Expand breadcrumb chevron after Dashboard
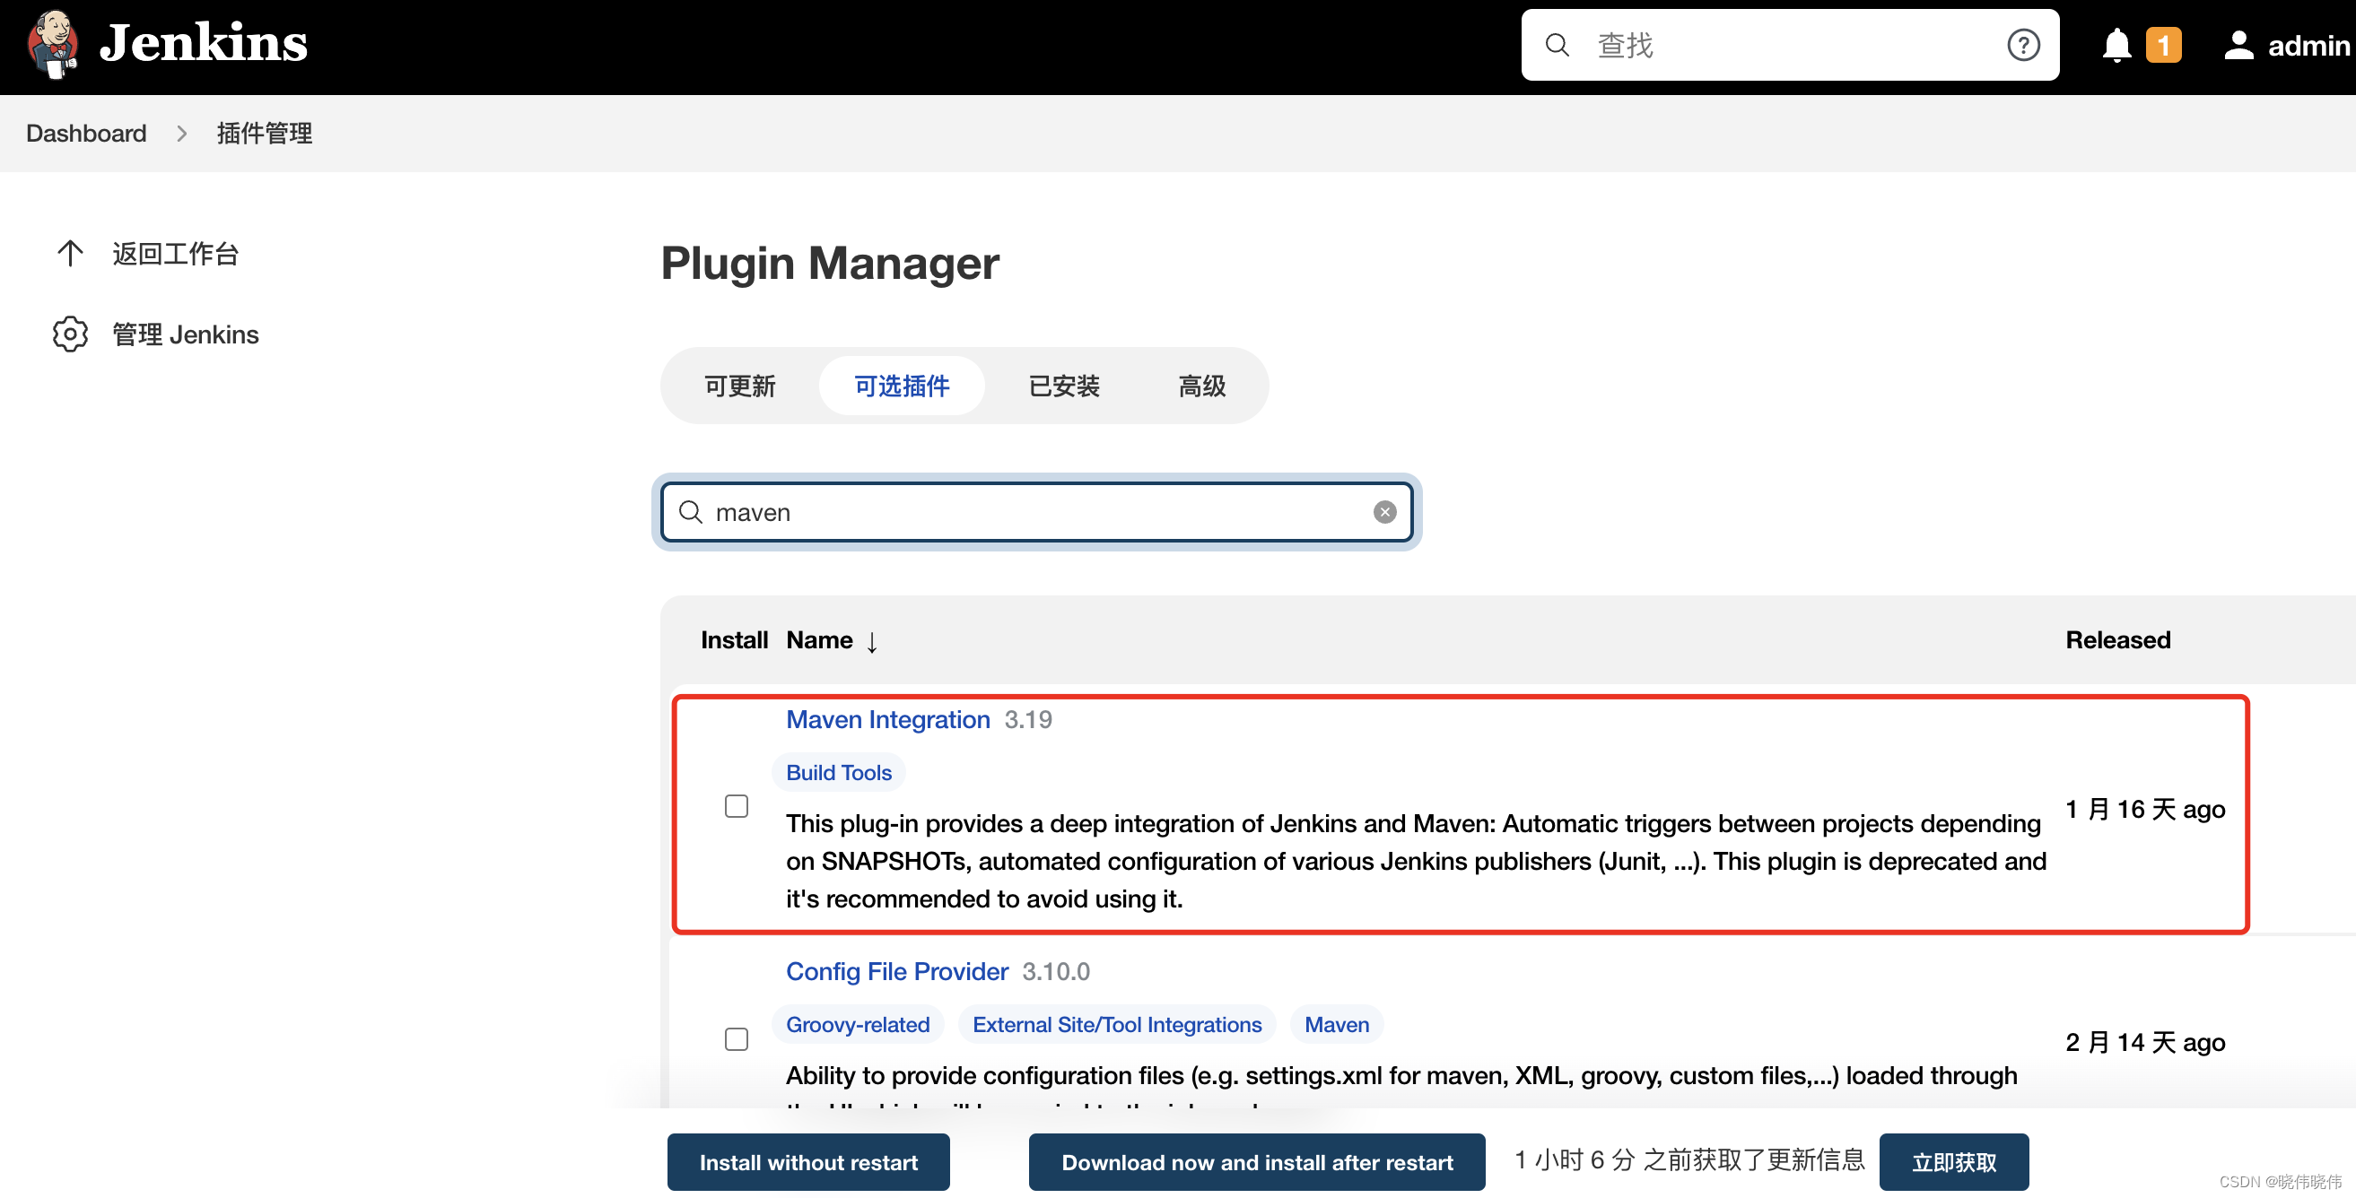The width and height of the screenshot is (2356, 1198). click(x=182, y=135)
